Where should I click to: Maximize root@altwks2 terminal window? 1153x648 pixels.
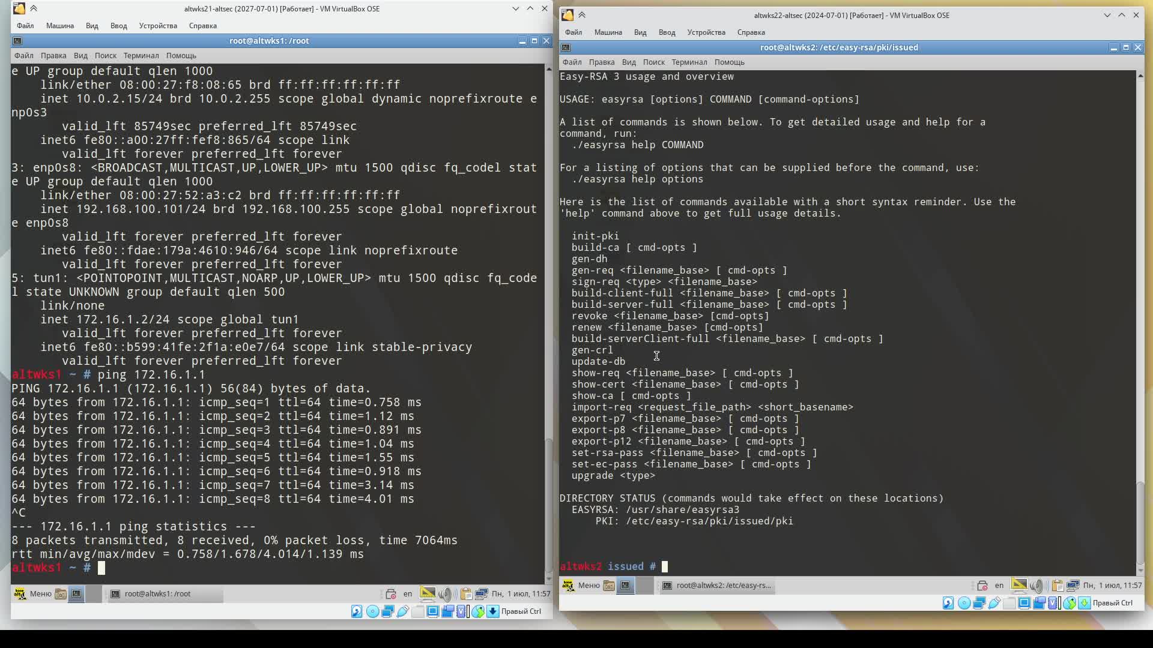pos(1126,47)
